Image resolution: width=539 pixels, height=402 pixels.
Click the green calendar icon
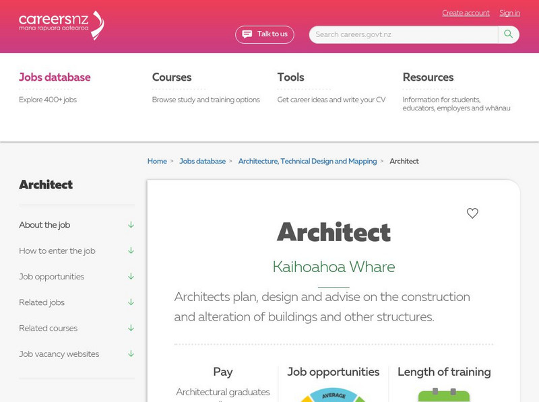click(x=443, y=395)
